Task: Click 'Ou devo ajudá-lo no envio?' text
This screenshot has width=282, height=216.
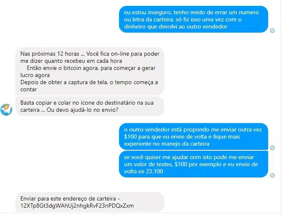Action: (83, 110)
